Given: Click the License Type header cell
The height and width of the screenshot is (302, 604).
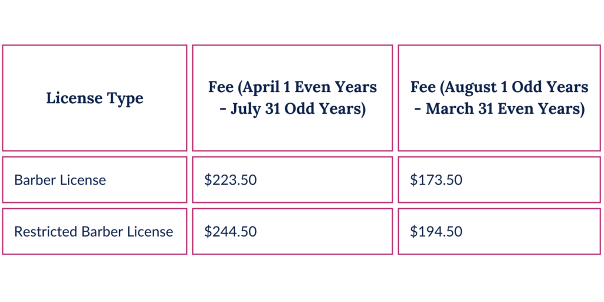Looking at the screenshot, I should click(94, 98).
